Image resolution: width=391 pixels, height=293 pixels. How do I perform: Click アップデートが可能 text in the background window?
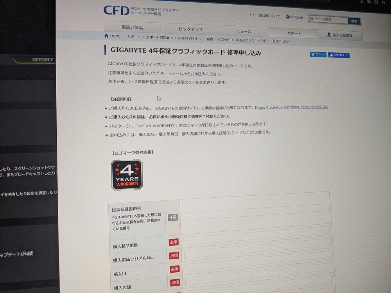[x=16, y=254]
